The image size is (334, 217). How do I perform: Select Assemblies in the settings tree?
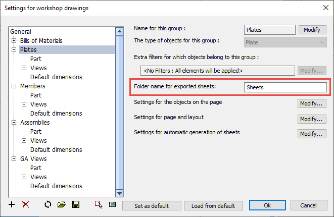click(x=35, y=122)
